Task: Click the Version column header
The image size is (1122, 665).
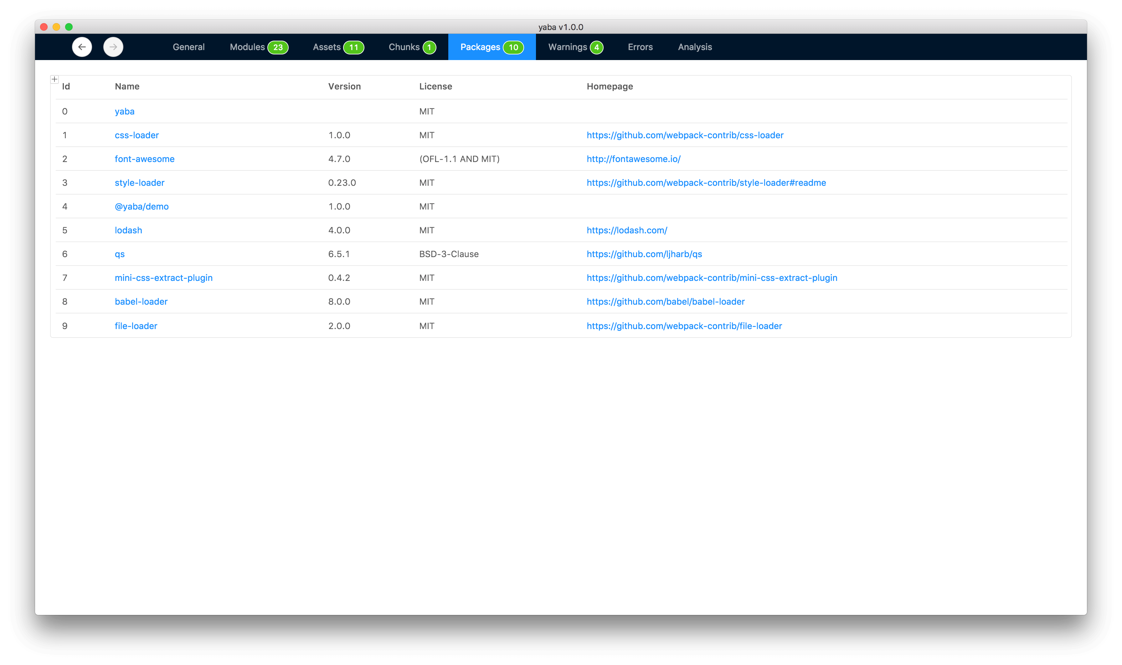Action: click(344, 86)
